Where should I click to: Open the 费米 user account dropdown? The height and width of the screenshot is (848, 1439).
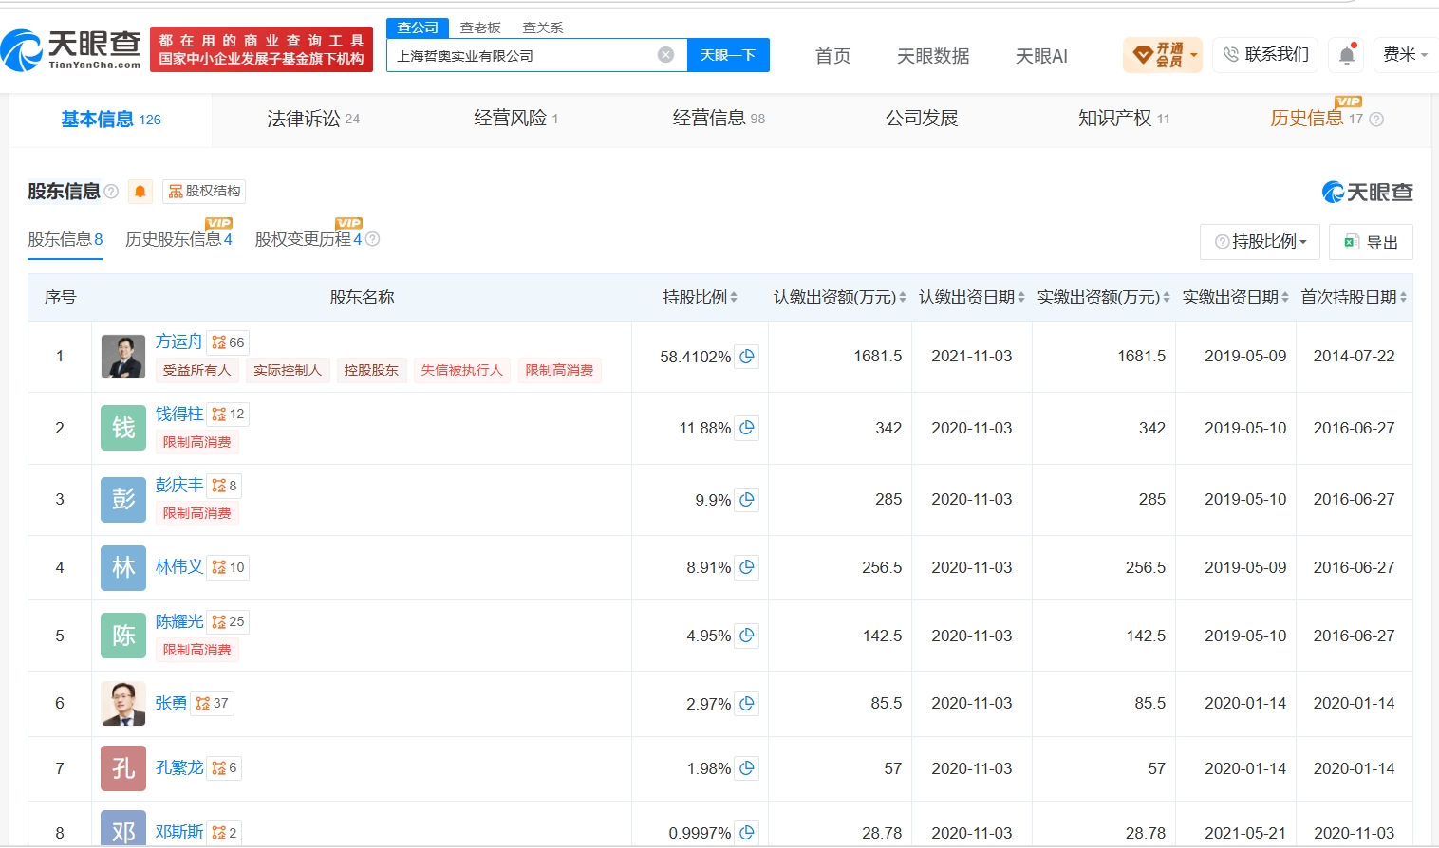point(1405,55)
